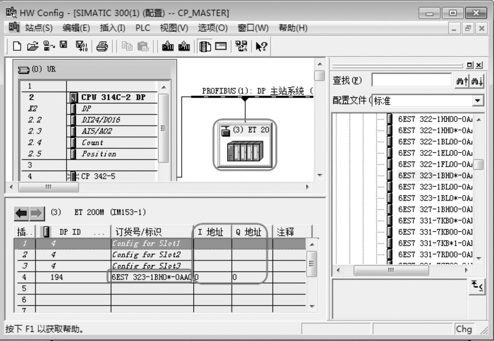Click the context Help arrow icon

[261, 46]
